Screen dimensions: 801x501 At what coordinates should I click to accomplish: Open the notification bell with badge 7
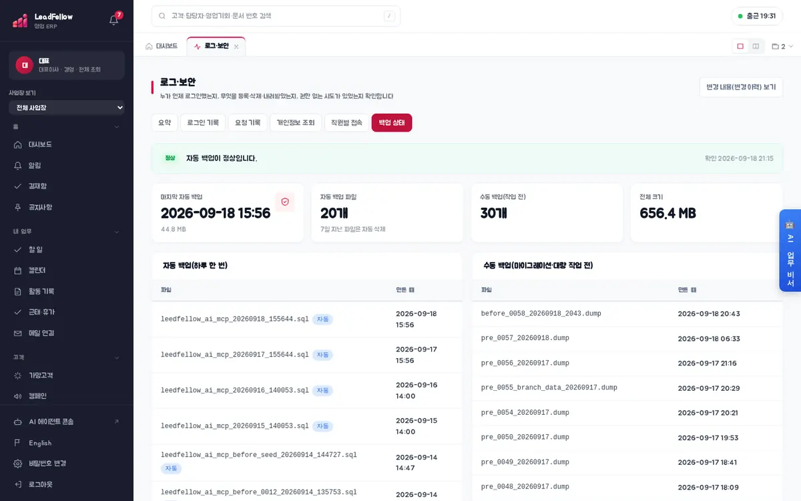(x=113, y=20)
